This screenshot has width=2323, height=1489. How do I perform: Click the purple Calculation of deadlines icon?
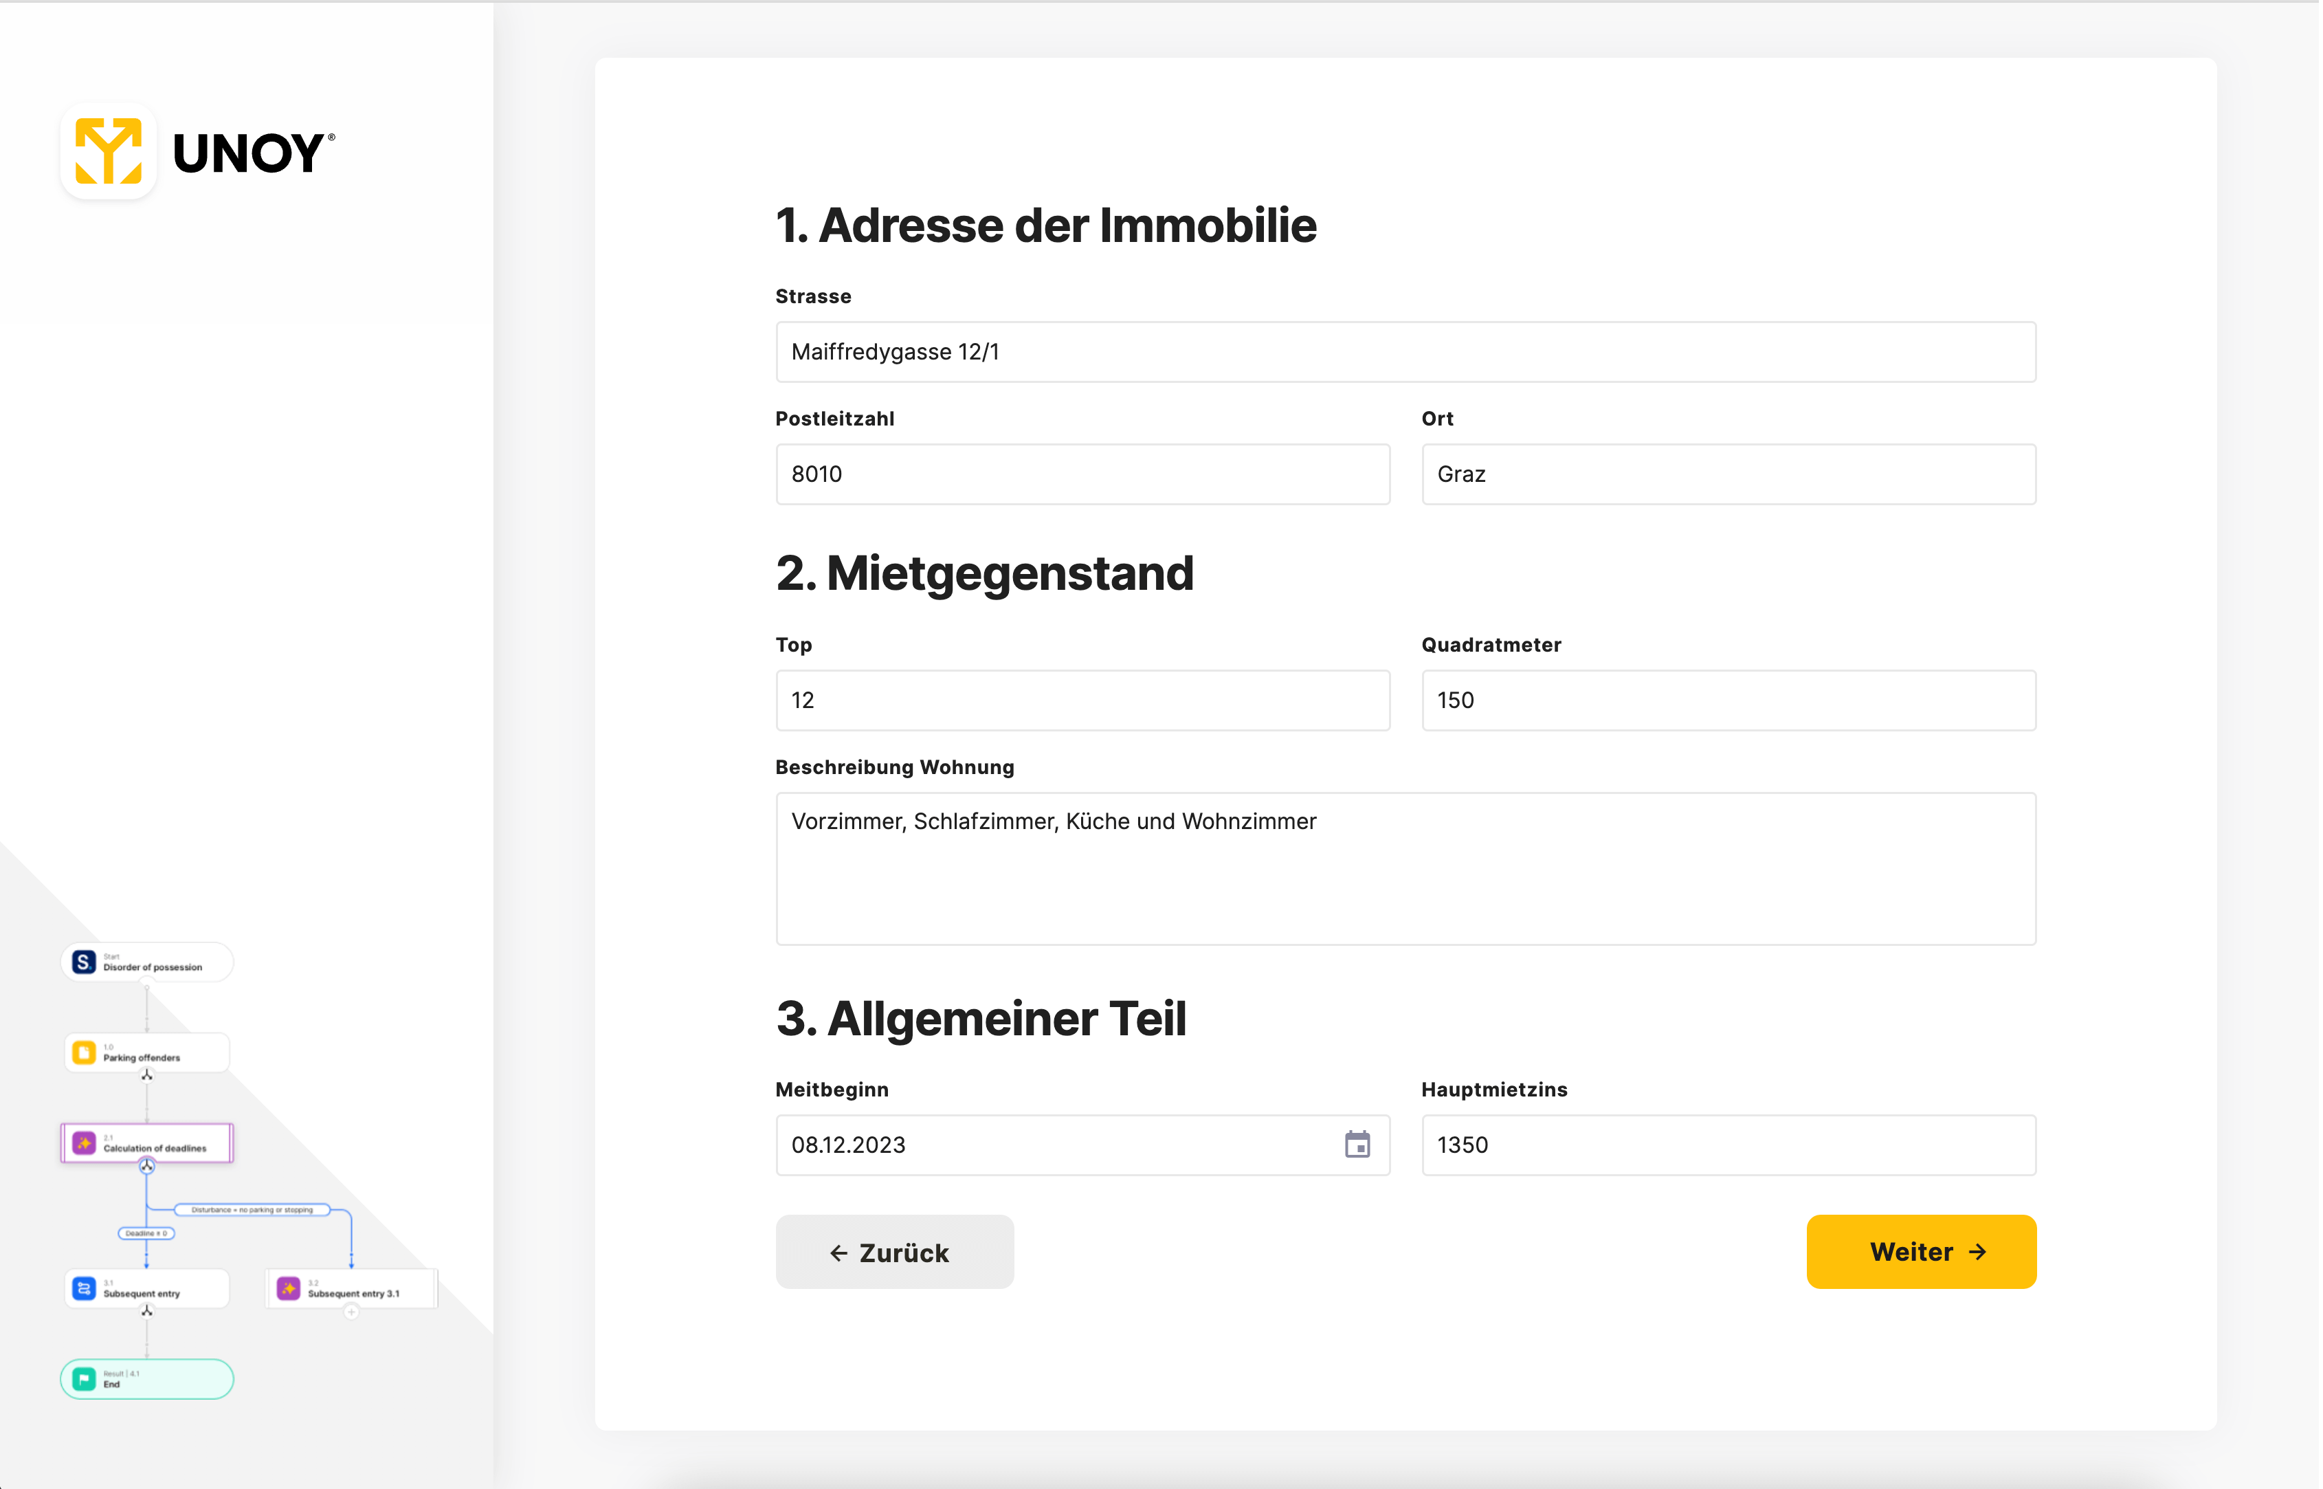[84, 1144]
